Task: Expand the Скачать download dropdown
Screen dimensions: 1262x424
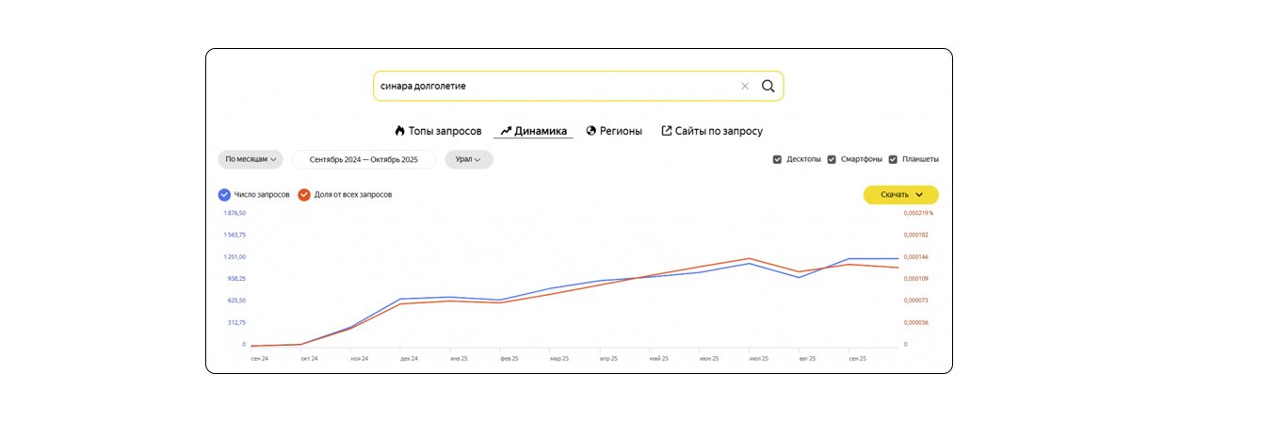Action: click(x=900, y=194)
